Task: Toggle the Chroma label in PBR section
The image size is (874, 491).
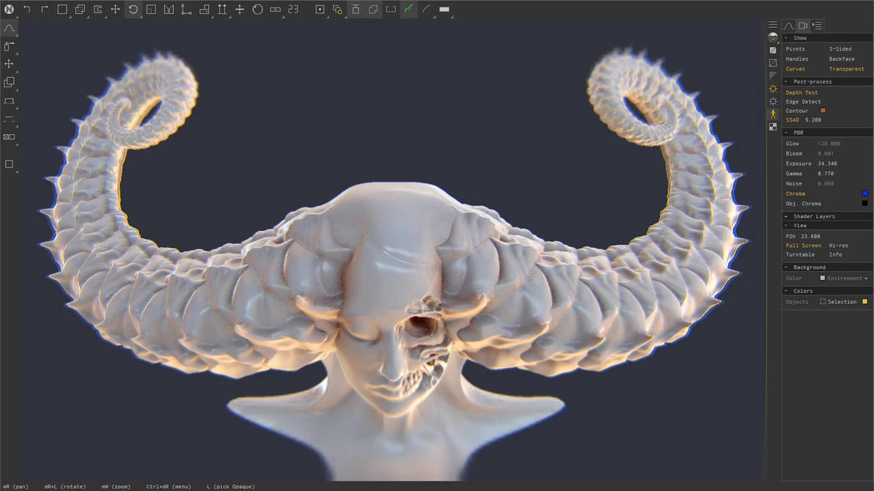Action: click(796, 194)
